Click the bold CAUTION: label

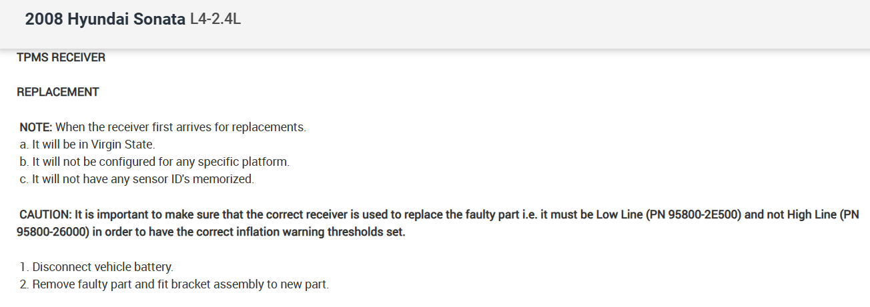46,214
